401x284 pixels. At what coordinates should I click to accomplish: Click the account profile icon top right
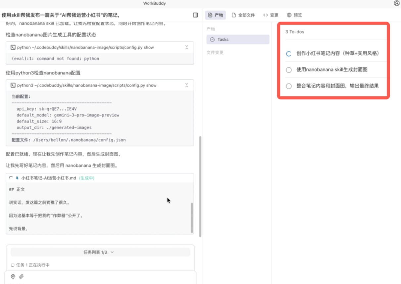tap(397, 3)
